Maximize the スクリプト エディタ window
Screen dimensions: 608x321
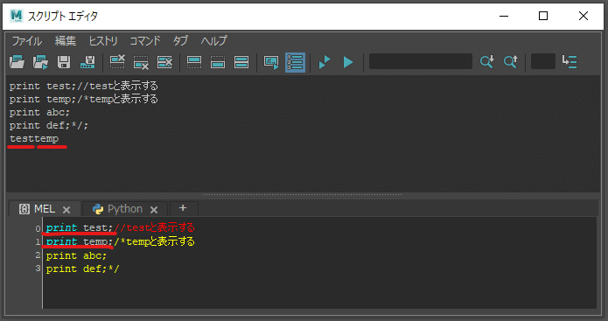pyautogui.click(x=543, y=16)
